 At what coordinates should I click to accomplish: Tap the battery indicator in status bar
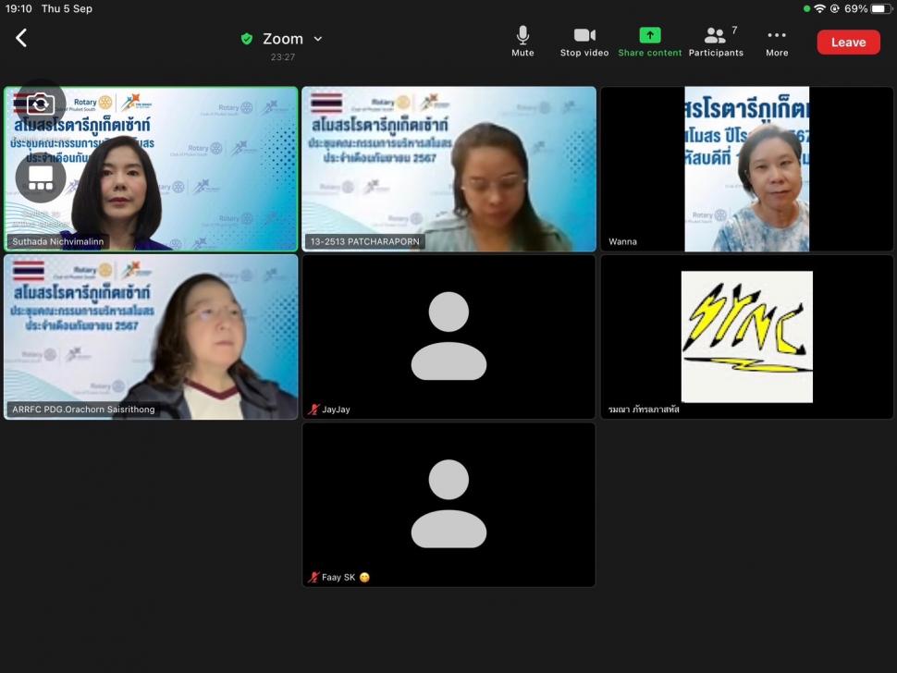pyautogui.click(x=879, y=8)
